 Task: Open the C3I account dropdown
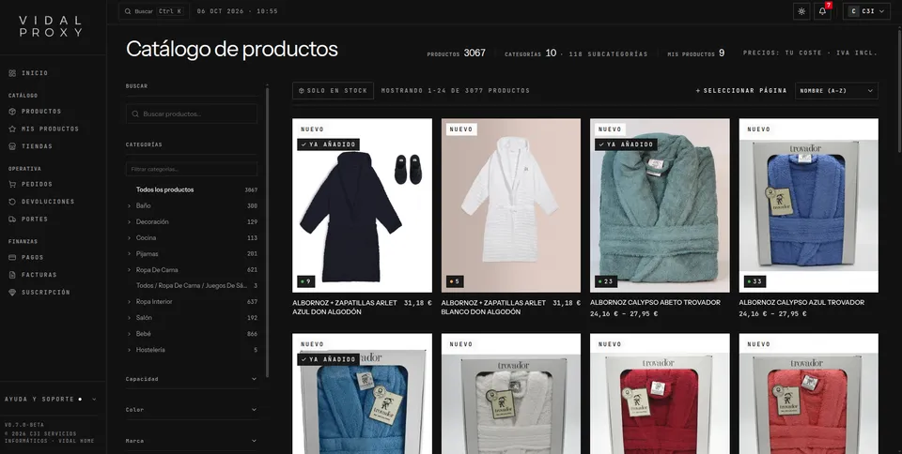[x=866, y=11]
